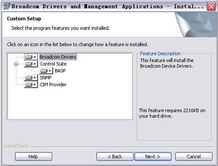Click the installer icon in the title bar
This screenshot has height=166, width=218.
pyautogui.click(x=6, y=6)
